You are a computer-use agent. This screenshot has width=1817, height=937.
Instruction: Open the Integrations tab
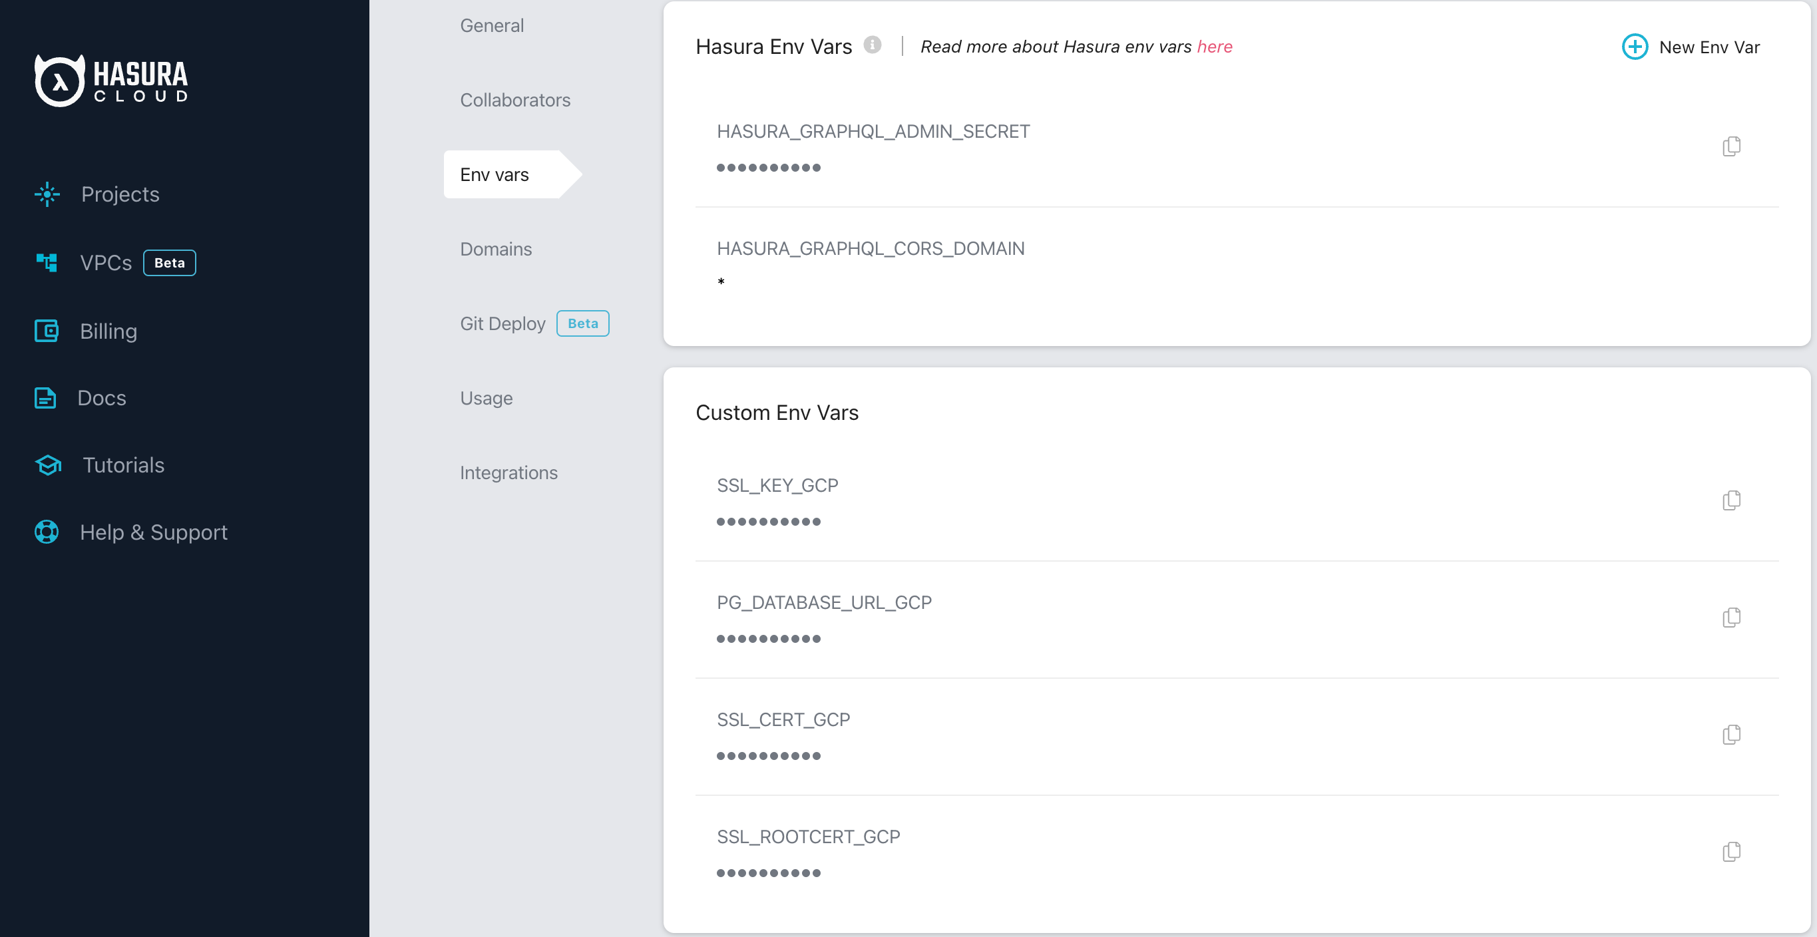pos(508,472)
